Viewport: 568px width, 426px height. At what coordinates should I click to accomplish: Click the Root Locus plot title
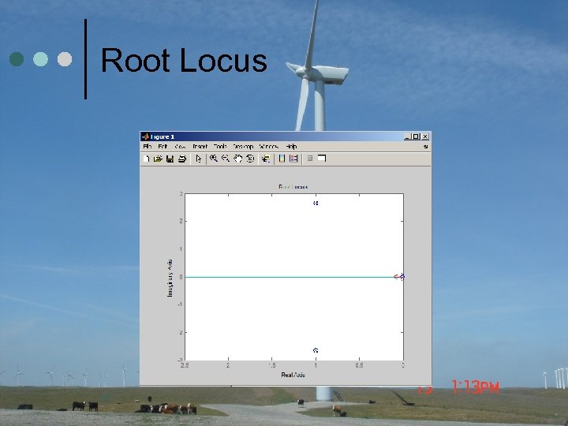click(293, 187)
